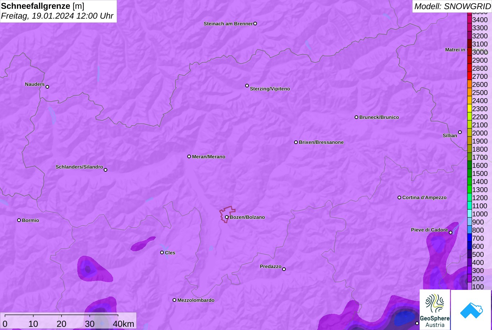Click the partly hidden 'Matrei in' label
The image size is (492, 330).
click(x=455, y=50)
